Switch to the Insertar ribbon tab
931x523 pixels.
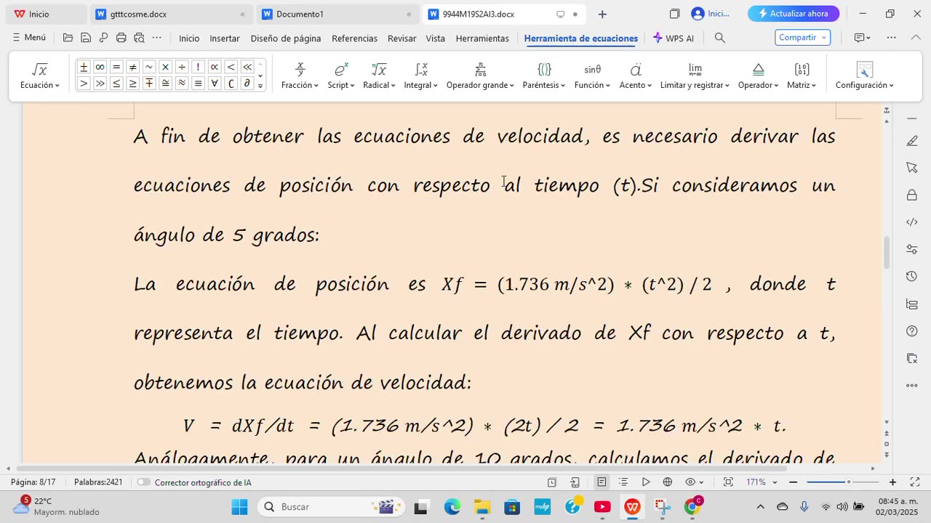(x=225, y=38)
